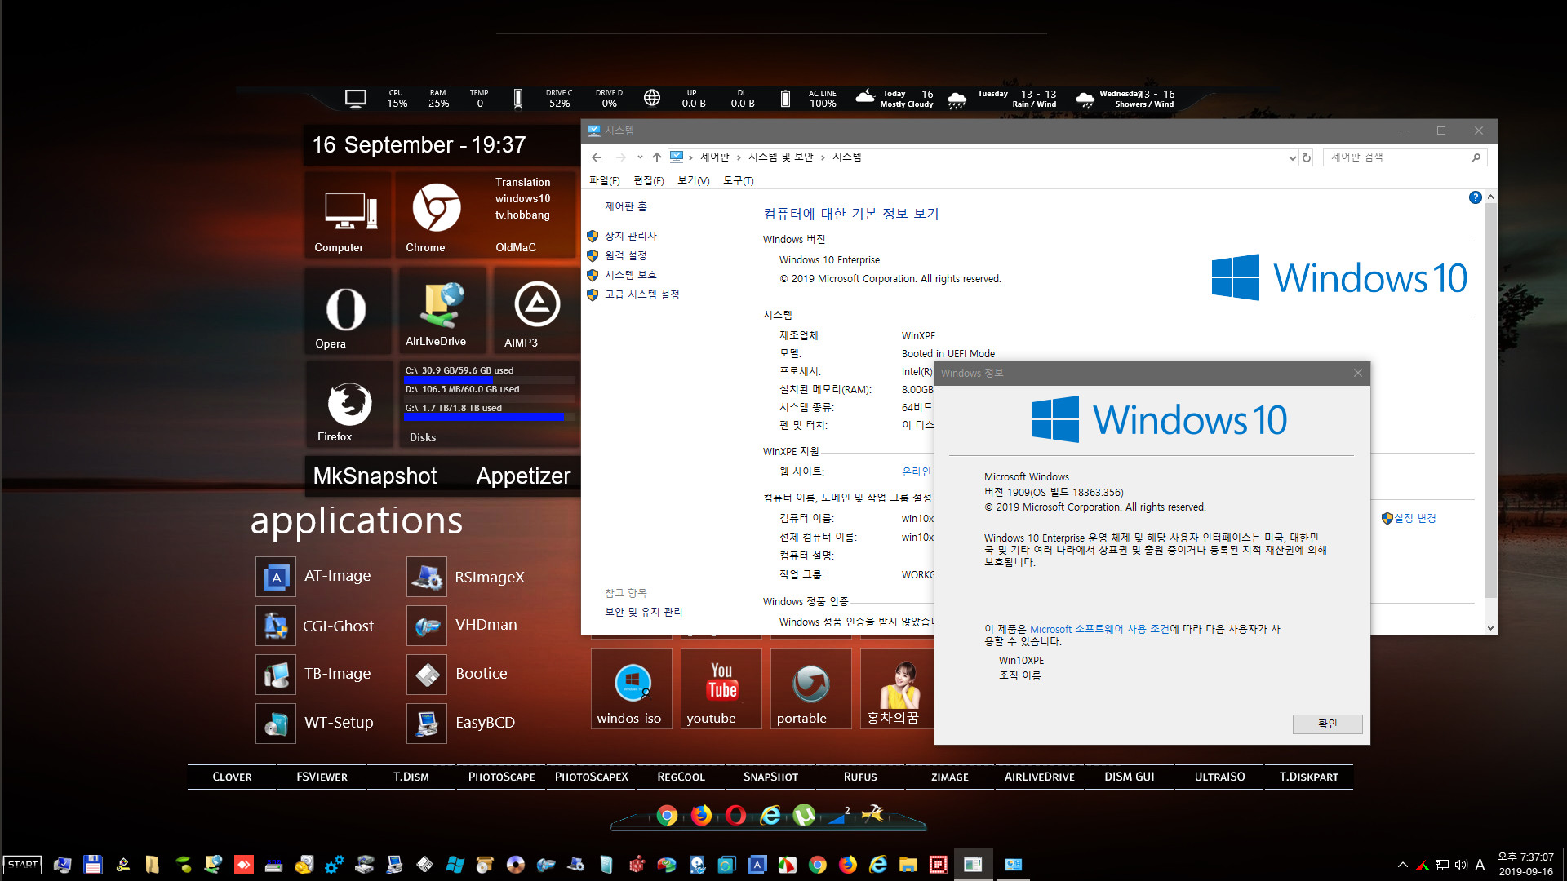The width and height of the screenshot is (1567, 881).
Task: Click 시스템 및 보안 breadcrumb
Action: [781, 157]
